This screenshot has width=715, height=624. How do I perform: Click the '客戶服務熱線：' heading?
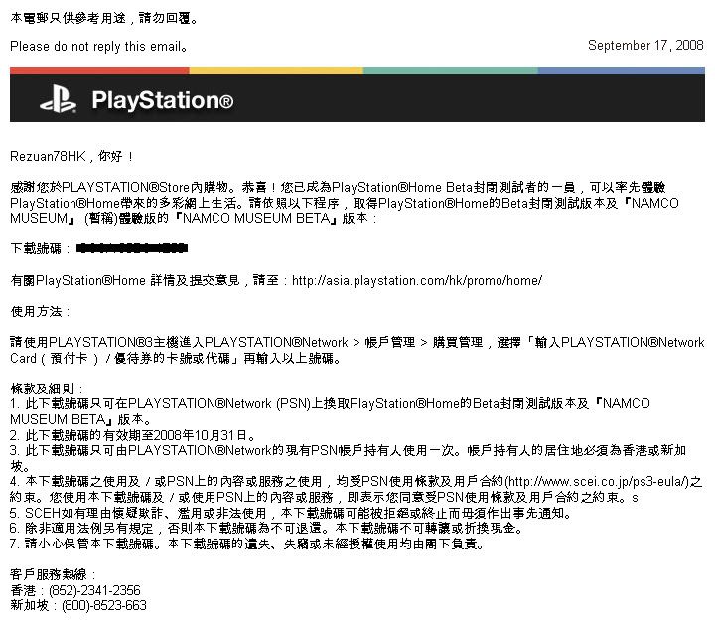(x=53, y=574)
